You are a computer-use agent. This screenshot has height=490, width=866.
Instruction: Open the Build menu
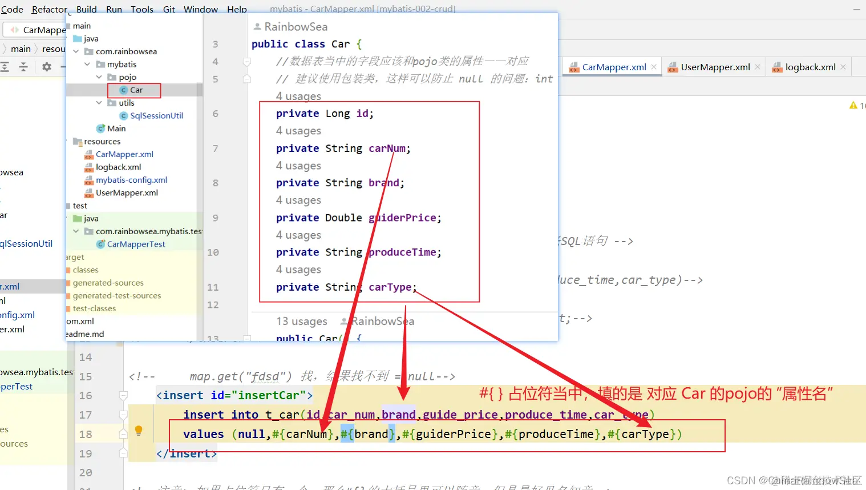87,9
